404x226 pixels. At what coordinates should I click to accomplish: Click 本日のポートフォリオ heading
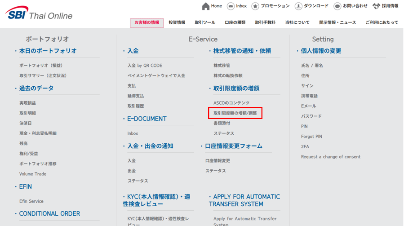(x=48, y=51)
